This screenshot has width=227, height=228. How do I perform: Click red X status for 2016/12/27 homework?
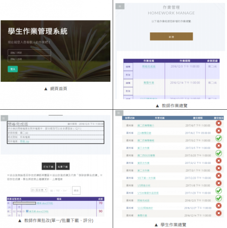[x=218, y=206]
